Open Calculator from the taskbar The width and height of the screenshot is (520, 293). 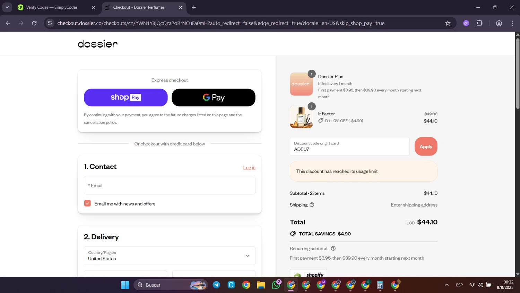(380, 285)
